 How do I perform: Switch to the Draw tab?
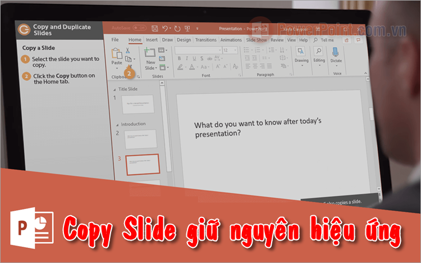click(x=167, y=40)
